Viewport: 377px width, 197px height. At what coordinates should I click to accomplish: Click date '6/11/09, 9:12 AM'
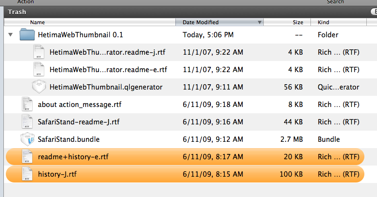tap(213, 139)
